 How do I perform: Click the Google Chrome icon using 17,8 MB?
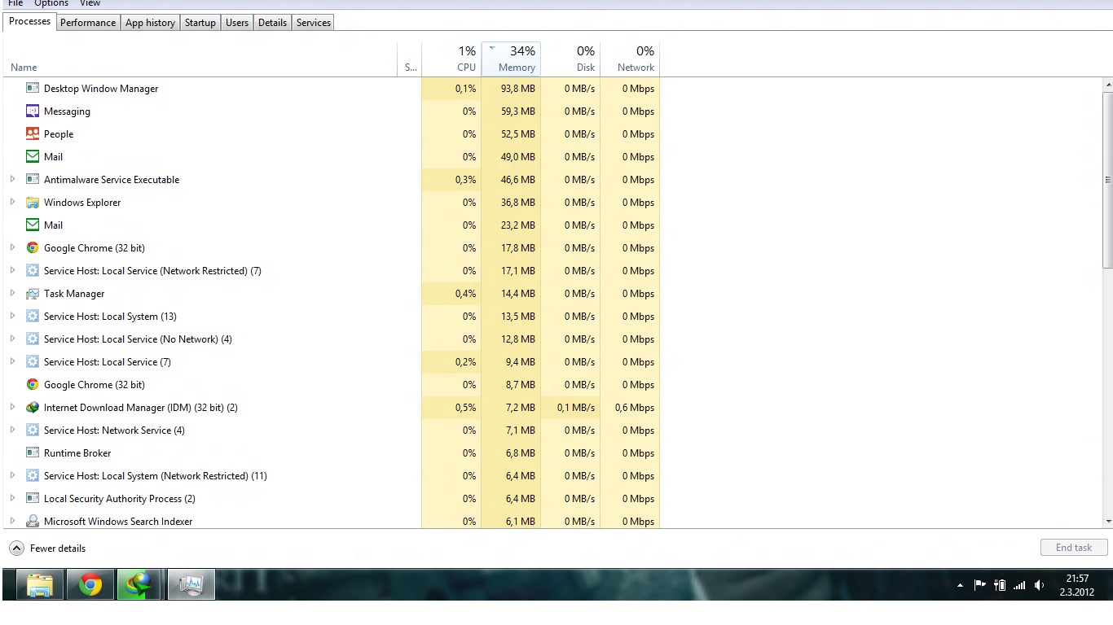[33, 247]
